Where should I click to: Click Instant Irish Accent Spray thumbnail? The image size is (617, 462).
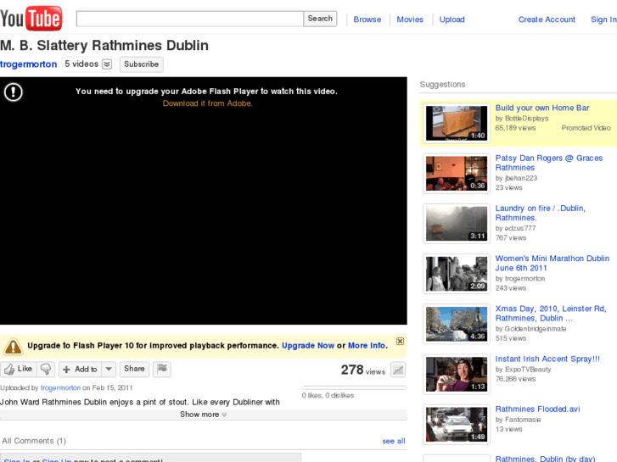[457, 375]
